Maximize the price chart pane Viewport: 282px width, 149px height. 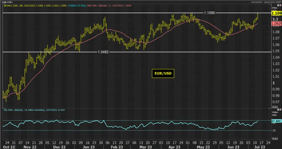[x=278, y=6]
